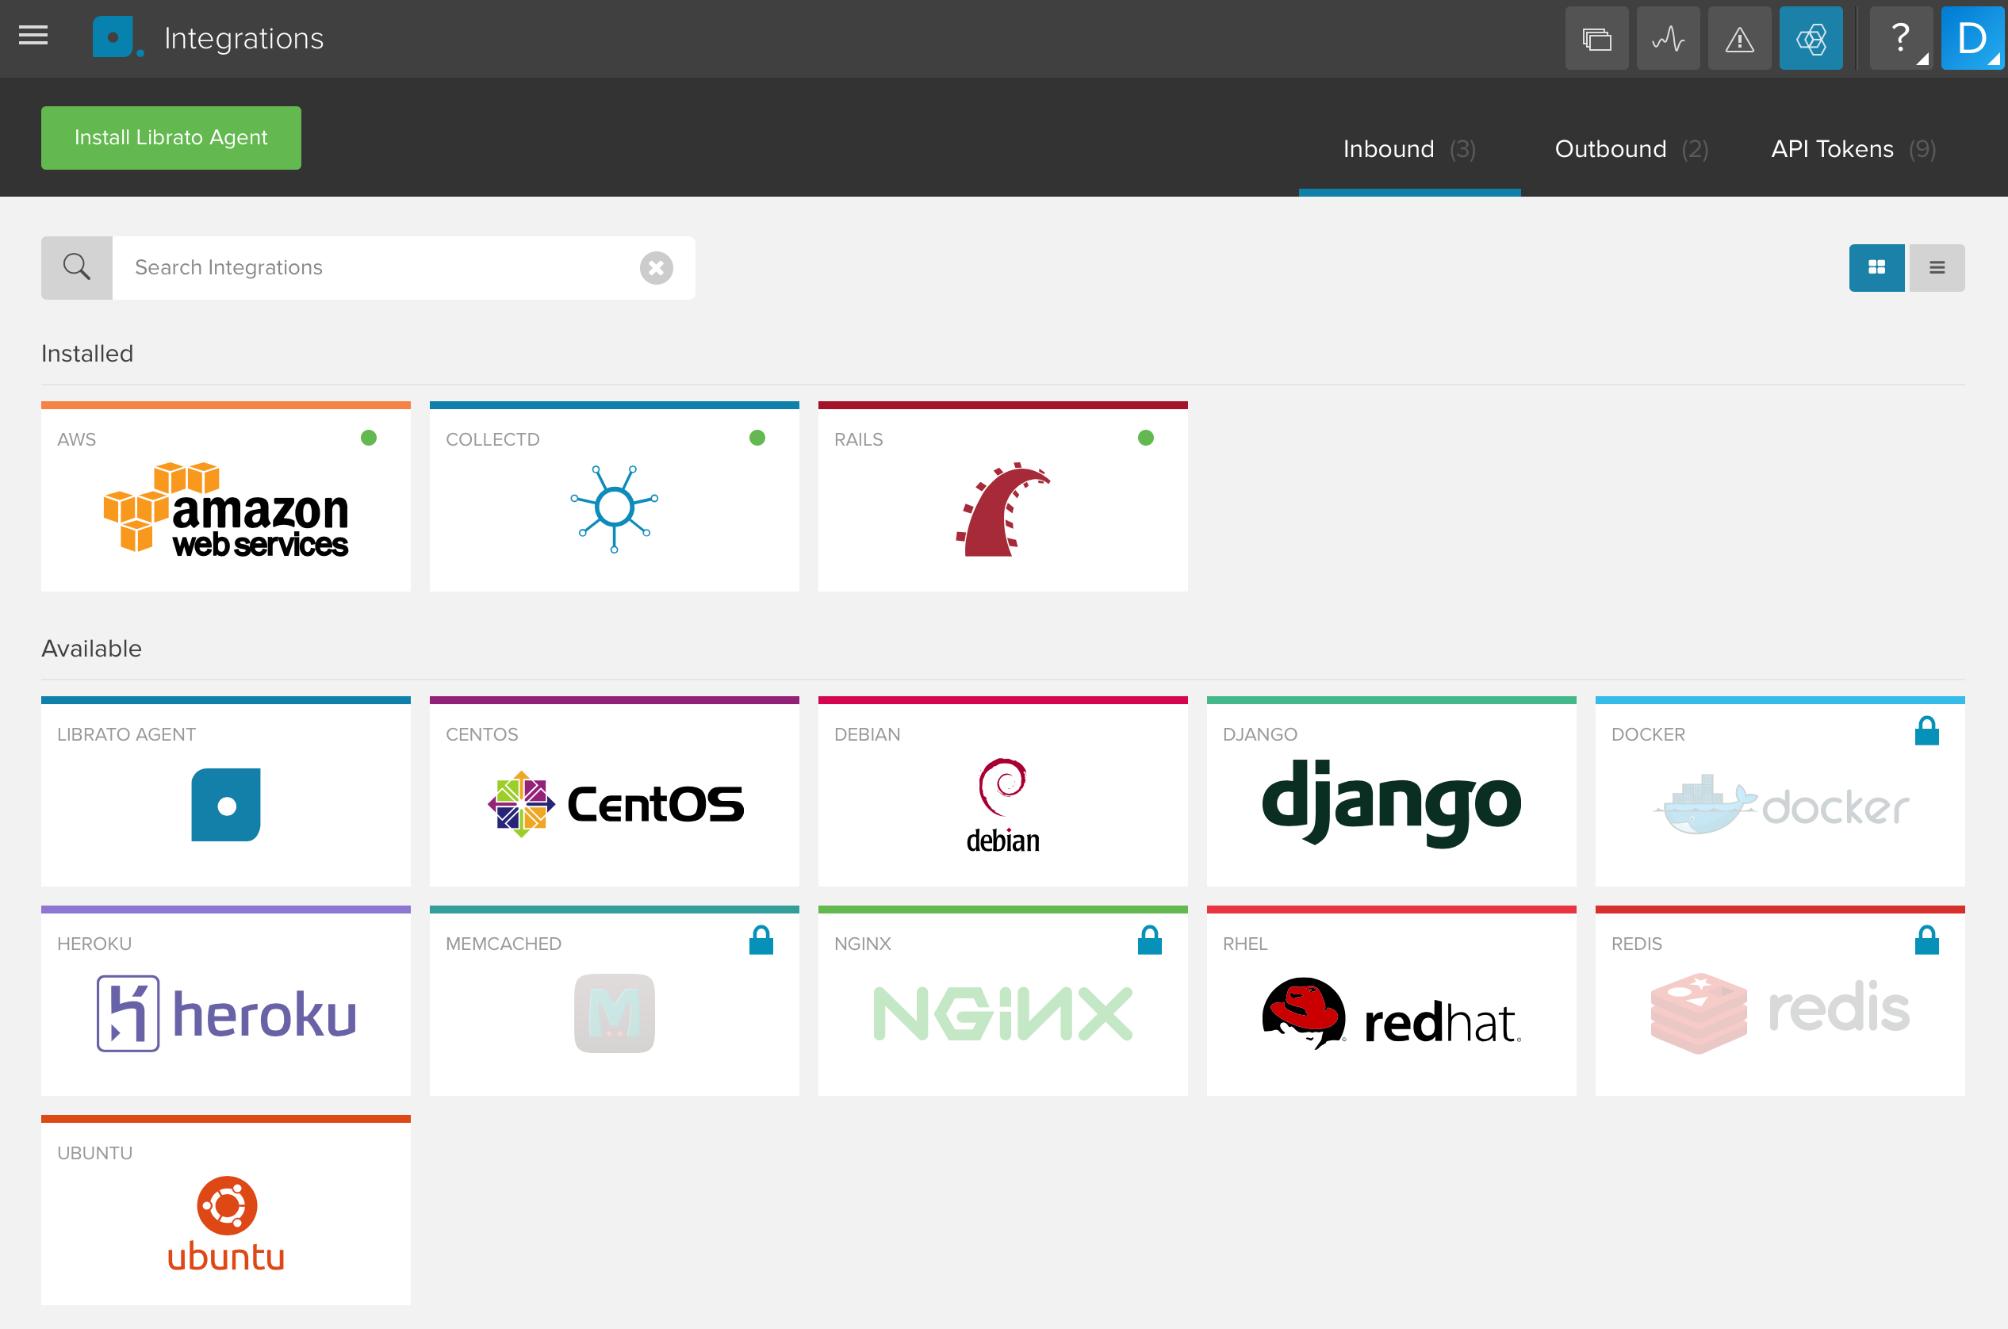This screenshot has height=1329, width=2008.
Task: Open the Collectd integration
Action: click(x=614, y=504)
